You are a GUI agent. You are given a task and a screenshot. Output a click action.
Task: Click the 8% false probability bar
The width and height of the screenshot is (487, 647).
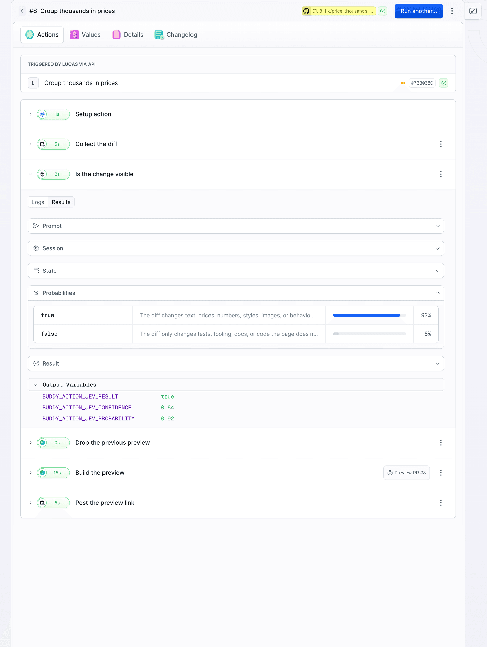pyautogui.click(x=369, y=334)
